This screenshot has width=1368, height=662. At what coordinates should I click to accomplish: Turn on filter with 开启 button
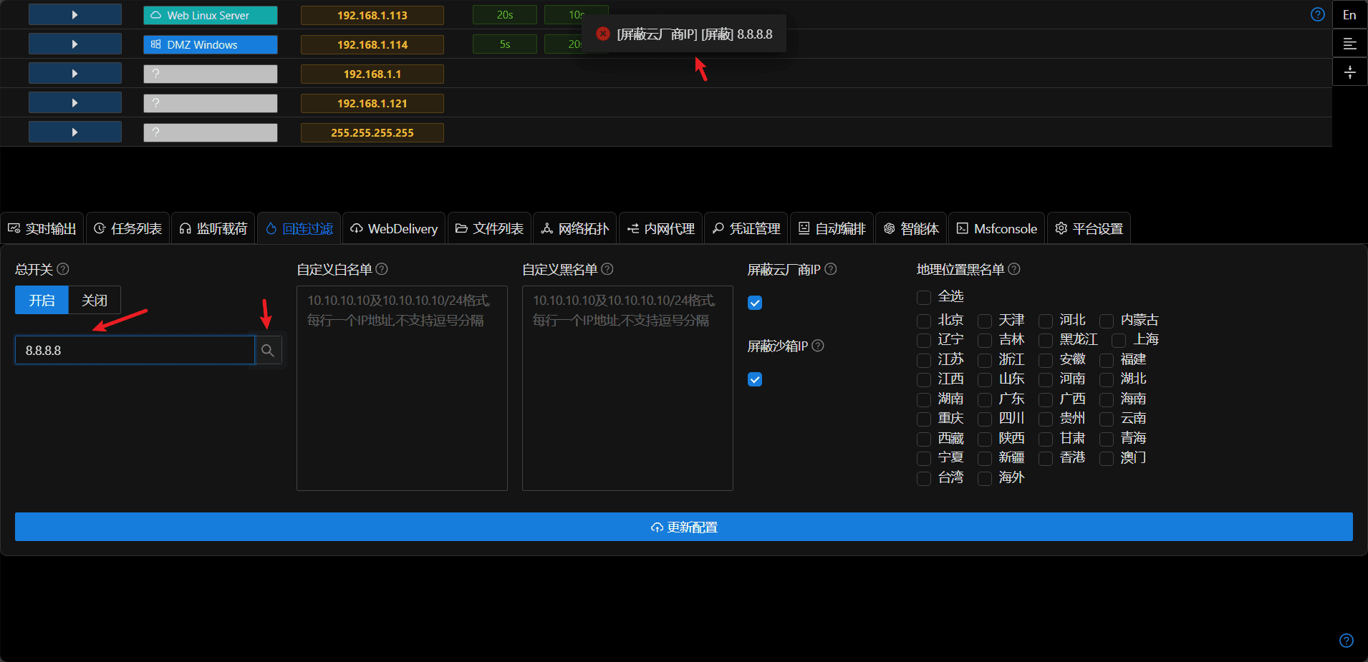coord(42,301)
